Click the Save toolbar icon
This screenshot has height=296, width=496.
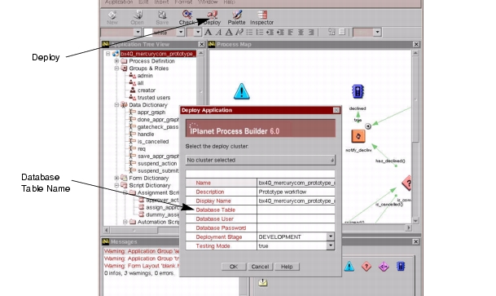point(162,18)
